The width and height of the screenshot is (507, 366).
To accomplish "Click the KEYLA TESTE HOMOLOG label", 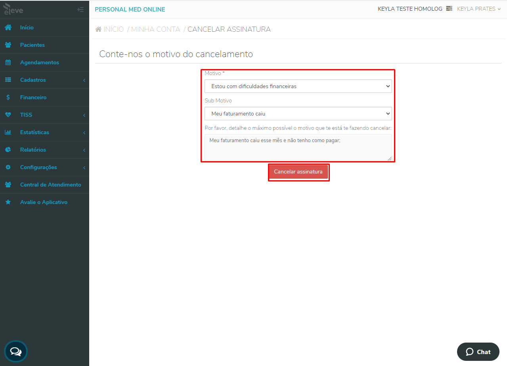I will coord(410,9).
